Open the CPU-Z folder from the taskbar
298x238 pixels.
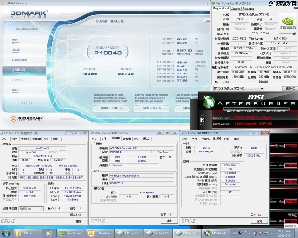coord(27,233)
